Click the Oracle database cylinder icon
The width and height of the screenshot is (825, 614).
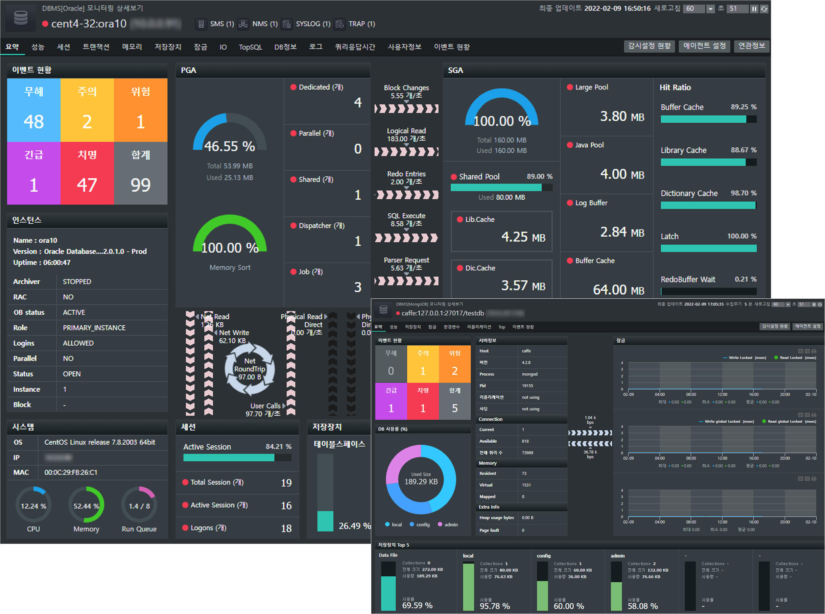[21, 18]
